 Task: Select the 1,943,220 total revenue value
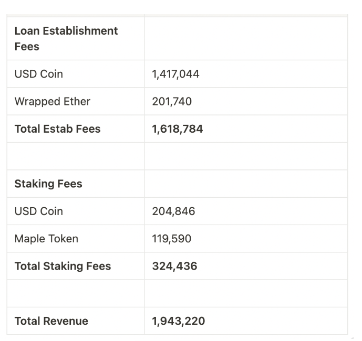coord(178,321)
